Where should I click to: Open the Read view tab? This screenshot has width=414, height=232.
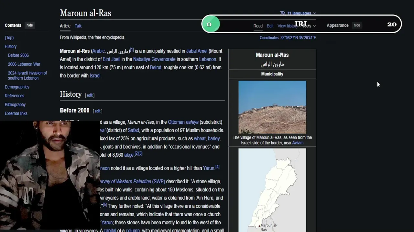[258, 26]
